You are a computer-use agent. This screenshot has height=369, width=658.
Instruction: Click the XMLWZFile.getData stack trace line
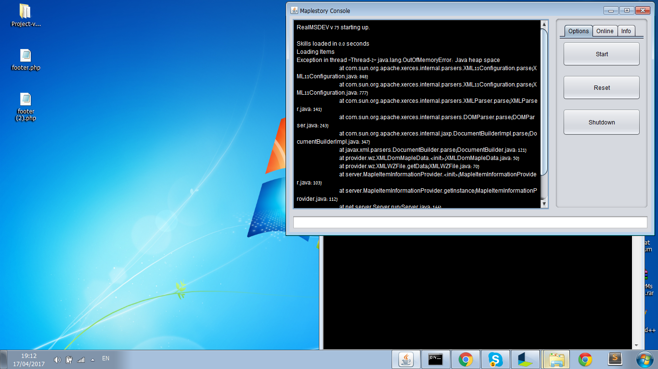pyautogui.click(x=409, y=166)
